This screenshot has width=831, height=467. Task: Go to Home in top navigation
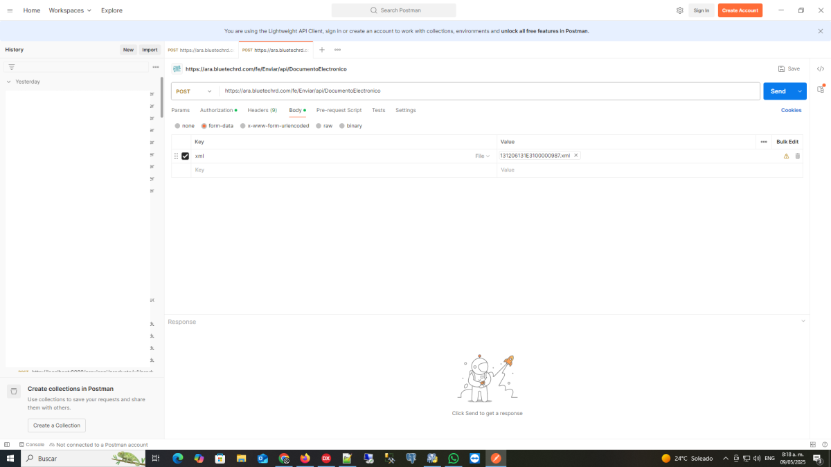(32, 10)
